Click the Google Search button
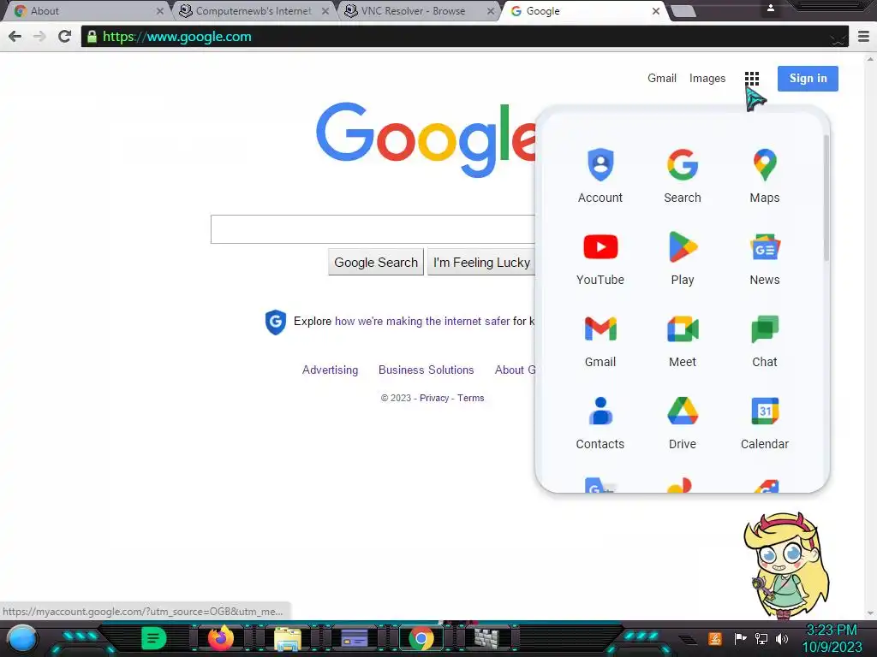 [x=376, y=263]
